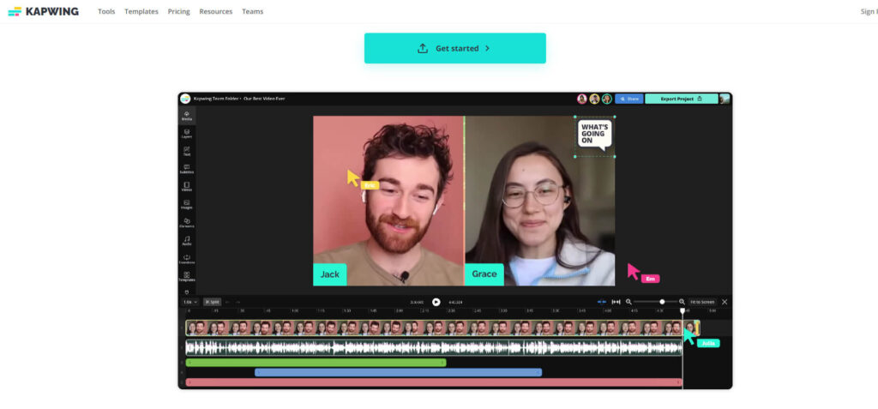Image resolution: width=878 pixels, height=409 pixels.
Task: Click the timeline playhead marker
Action: coord(682,310)
